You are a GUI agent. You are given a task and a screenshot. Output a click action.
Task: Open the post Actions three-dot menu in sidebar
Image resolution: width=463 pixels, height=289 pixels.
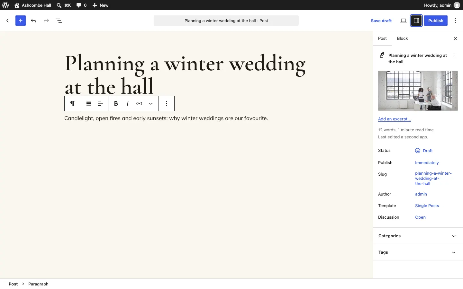click(x=454, y=55)
